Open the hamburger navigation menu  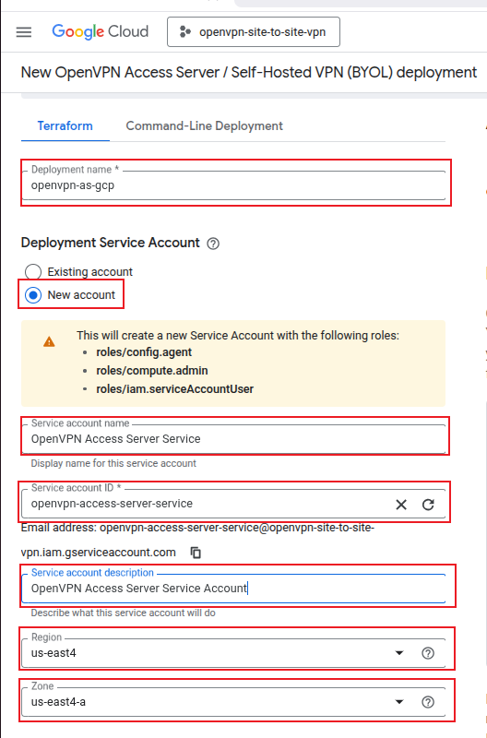click(x=24, y=32)
